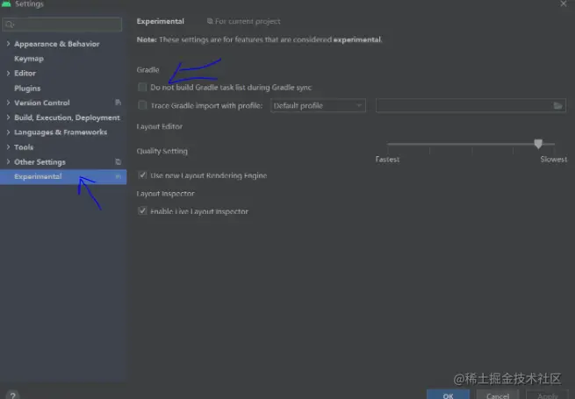Open the Default profile dropdown
575x399 pixels.
click(318, 105)
